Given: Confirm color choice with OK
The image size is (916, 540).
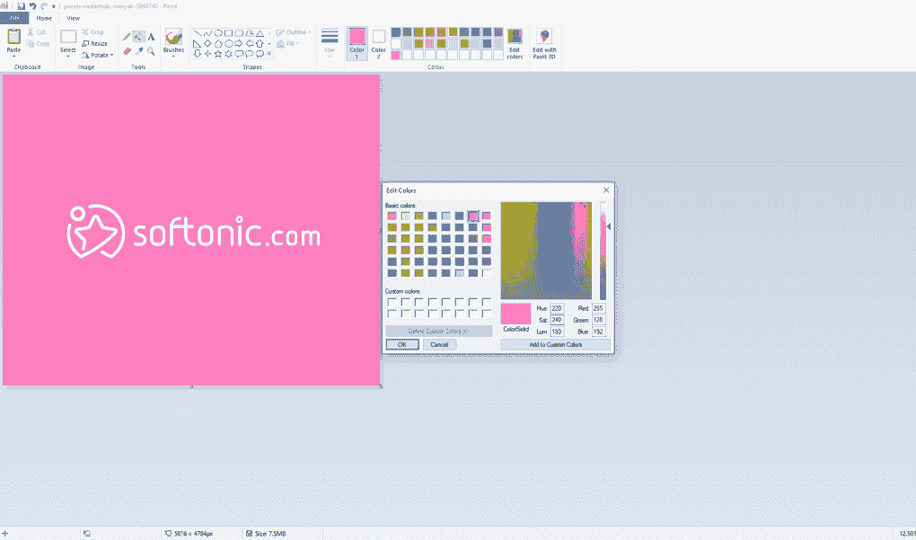Looking at the screenshot, I should point(401,344).
